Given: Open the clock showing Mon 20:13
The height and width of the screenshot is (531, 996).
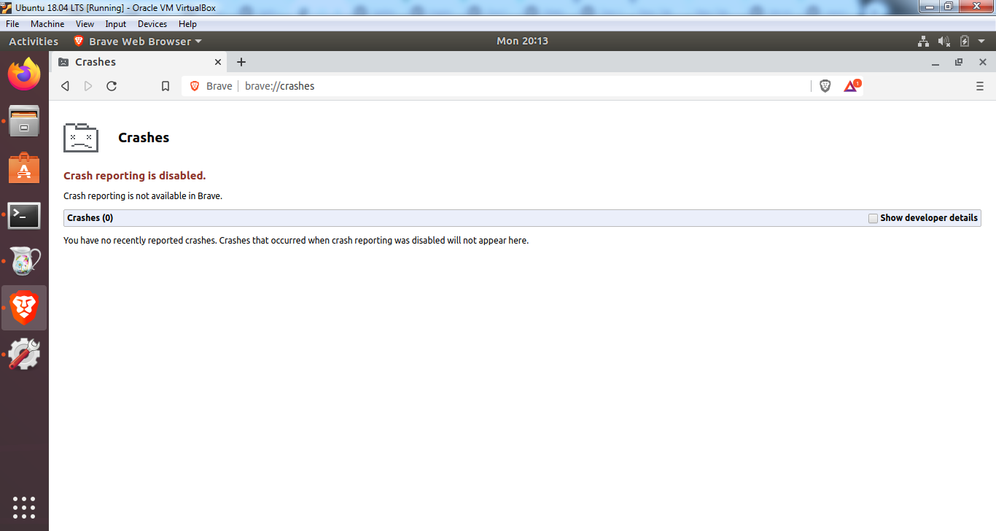Looking at the screenshot, I should click(x=522, y=42).
